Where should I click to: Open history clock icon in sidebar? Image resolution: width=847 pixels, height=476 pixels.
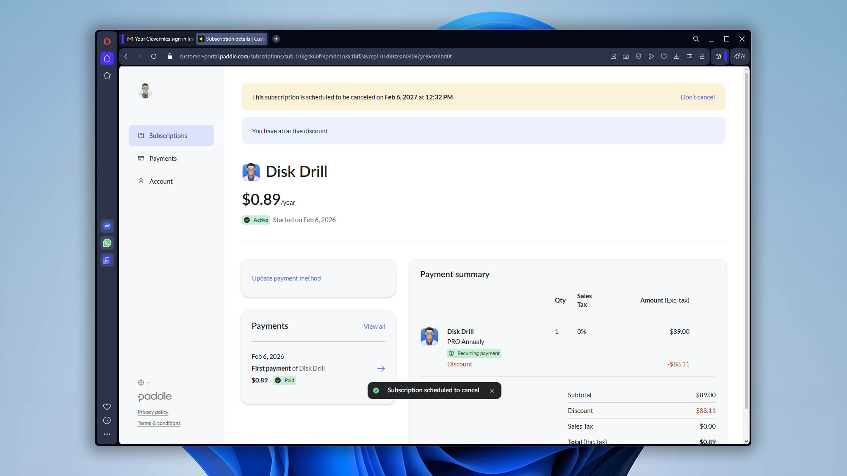107,421
